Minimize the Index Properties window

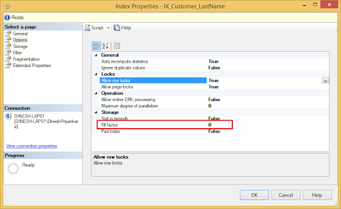click(x=304, y=5)
